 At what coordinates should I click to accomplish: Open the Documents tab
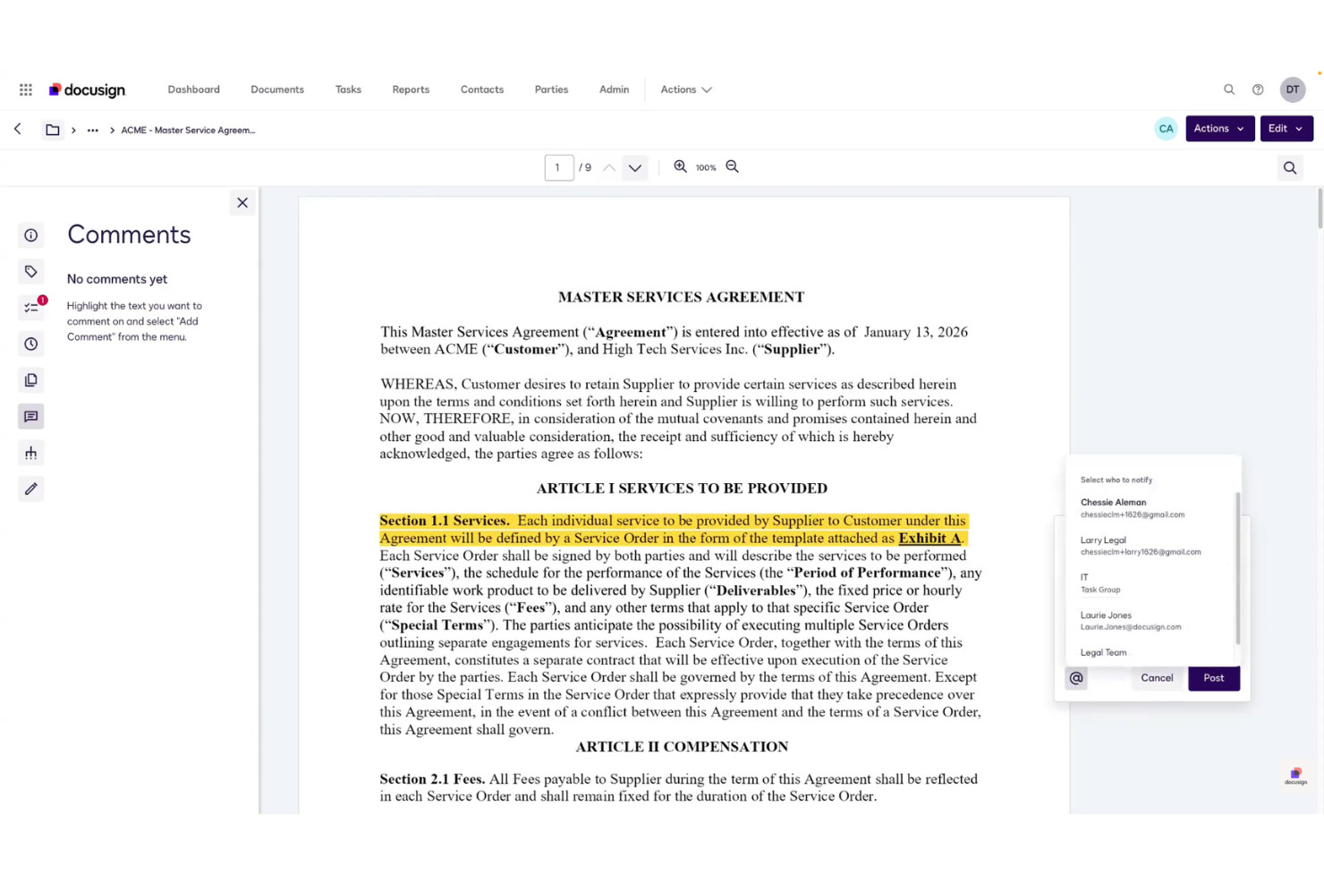277,89
